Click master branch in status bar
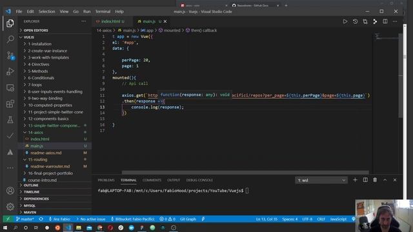 pyautogui.click(x=25, y=219)
